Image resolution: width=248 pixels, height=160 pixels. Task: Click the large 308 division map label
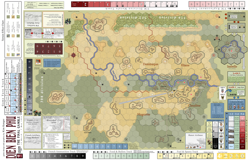(42, 89)
